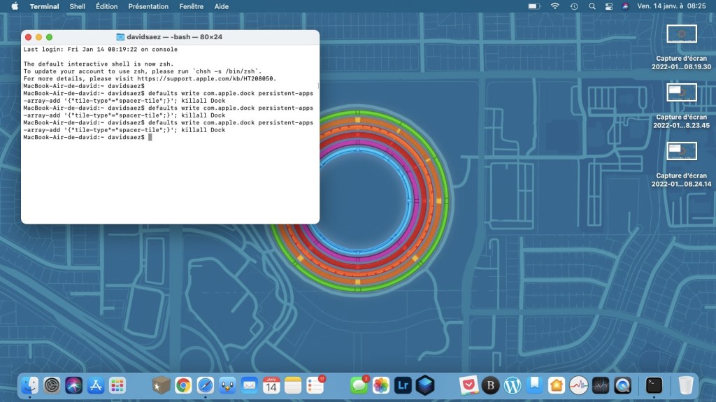Select the Capture d'écran 08.19.30 desktop file
716x402 pixels.
(682, 34)
